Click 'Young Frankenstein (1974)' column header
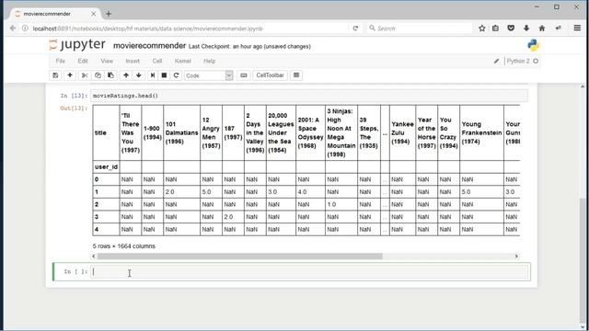The width and height of the screenshot is (589, 331). point(481,132)
